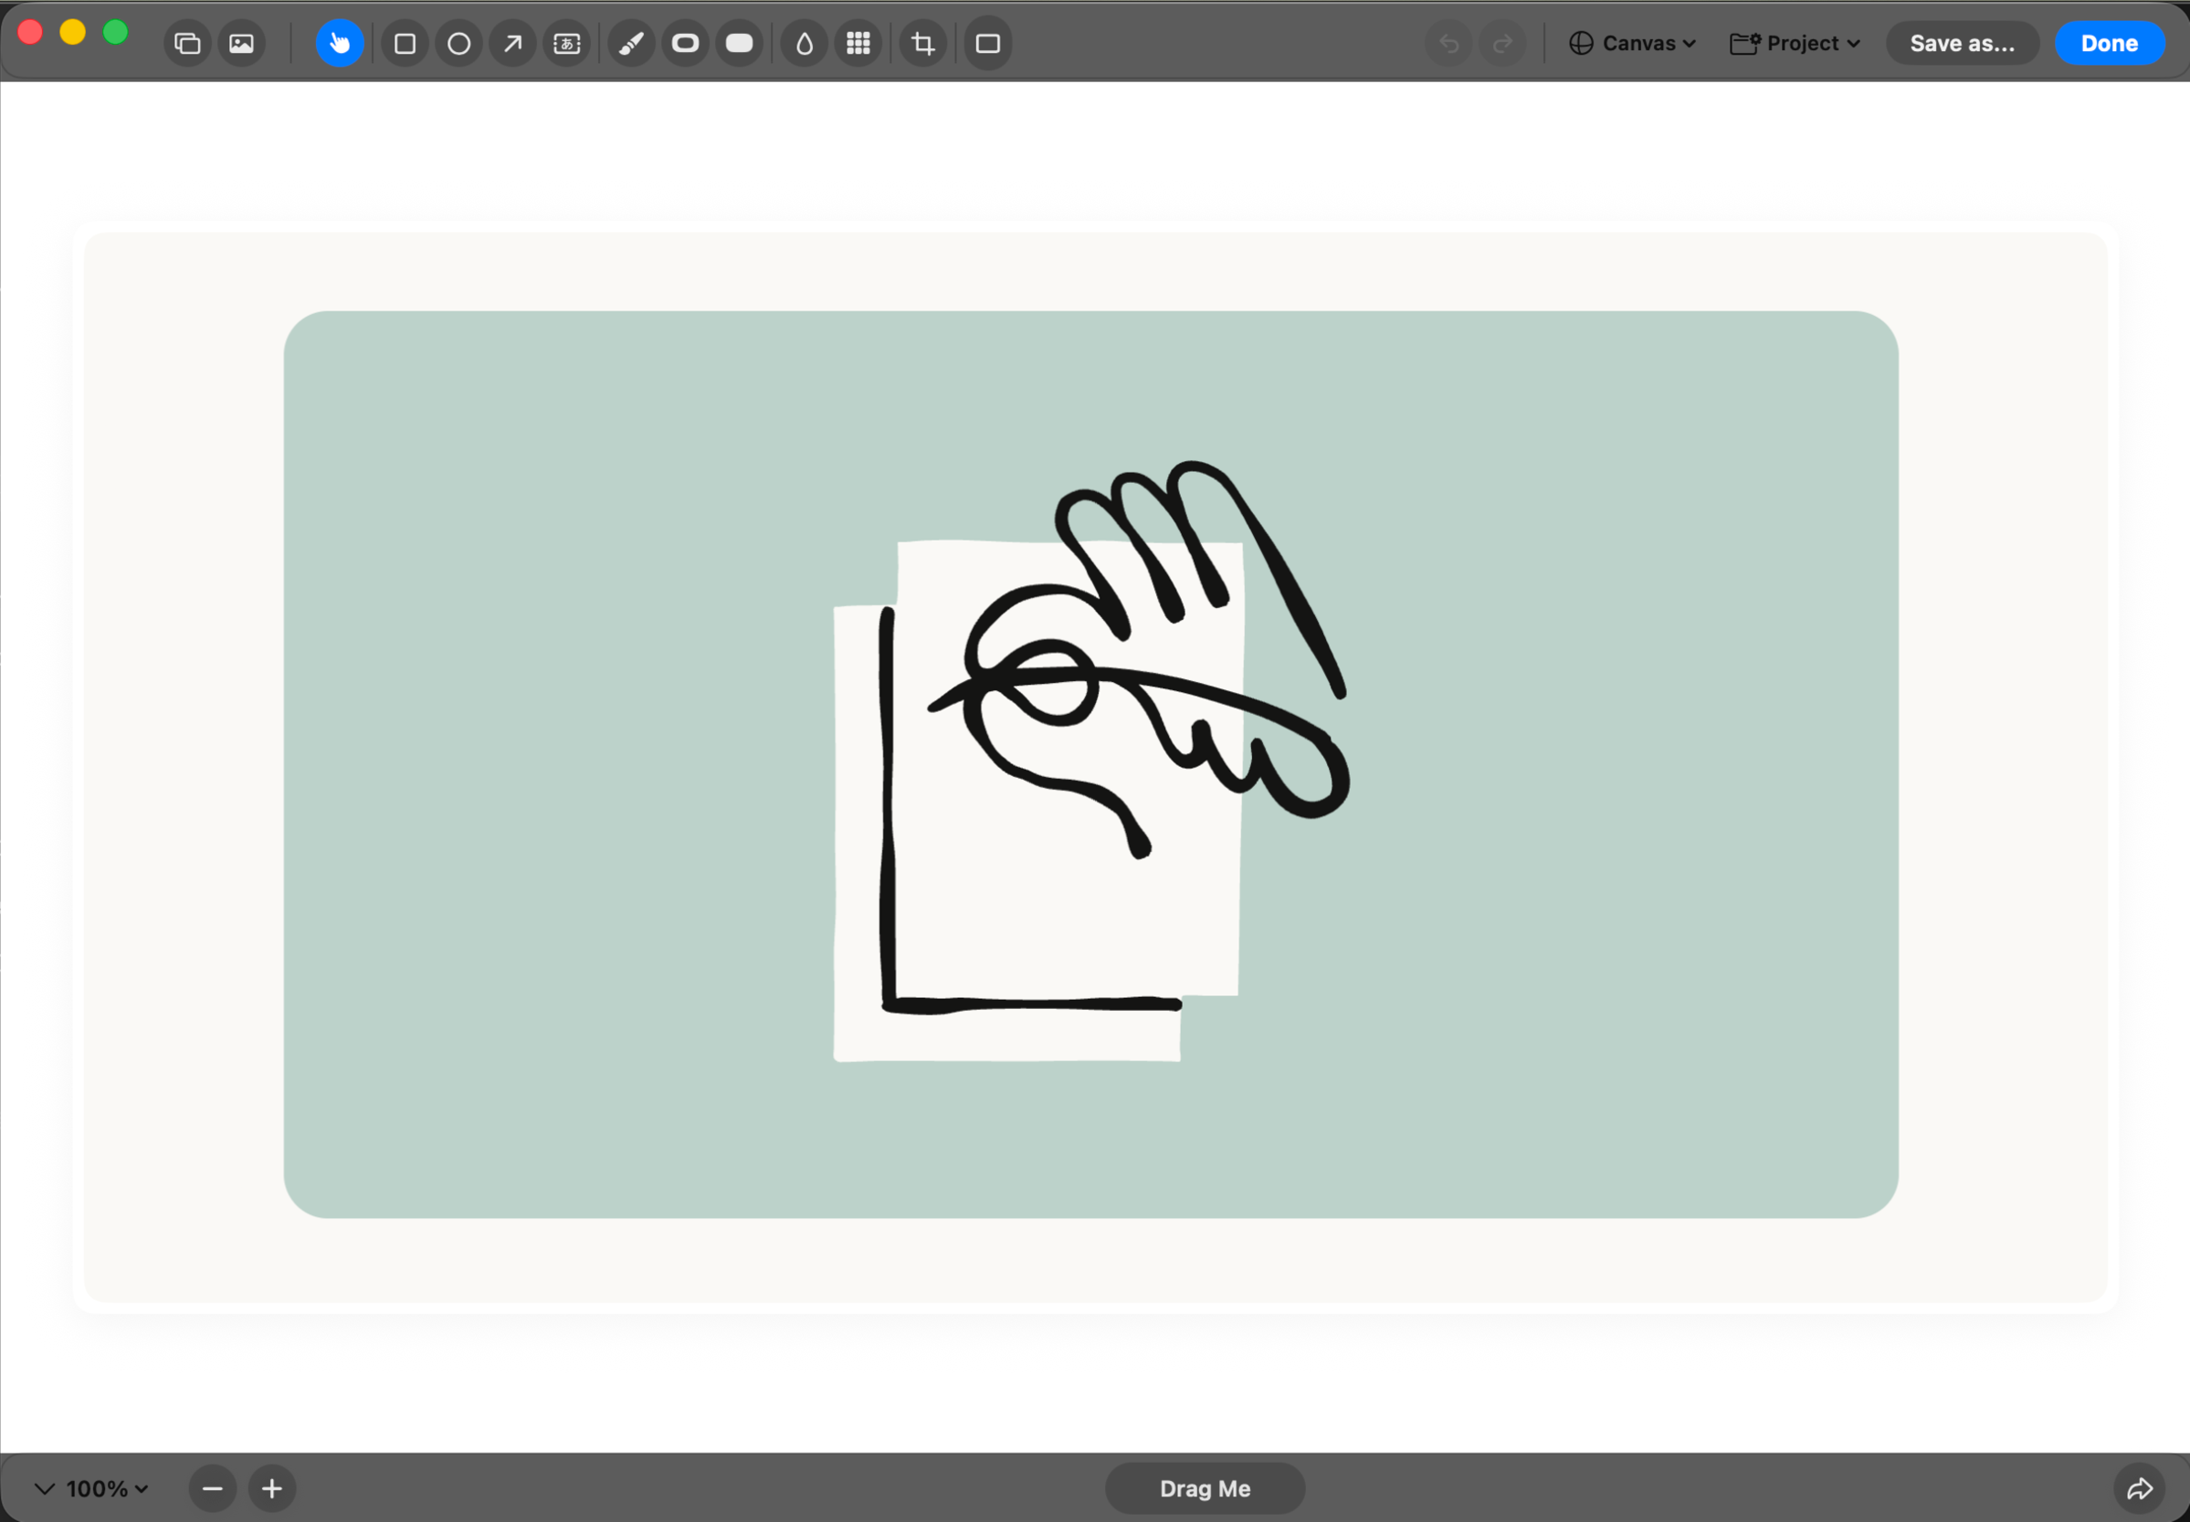Select the filled rounded highlight tool
The width and height of the screenshot is (2190, 1522).
(739, 44)
